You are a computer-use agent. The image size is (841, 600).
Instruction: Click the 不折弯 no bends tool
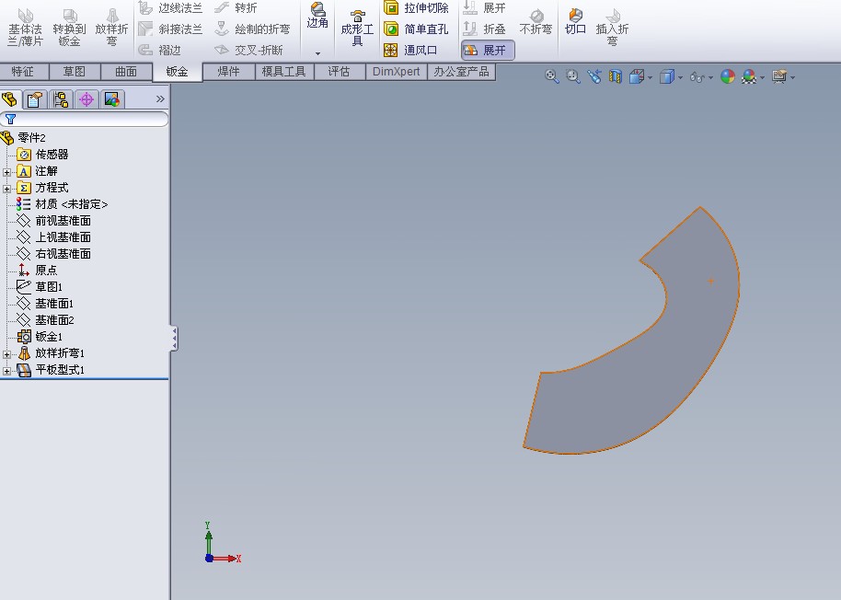[536, 22]
